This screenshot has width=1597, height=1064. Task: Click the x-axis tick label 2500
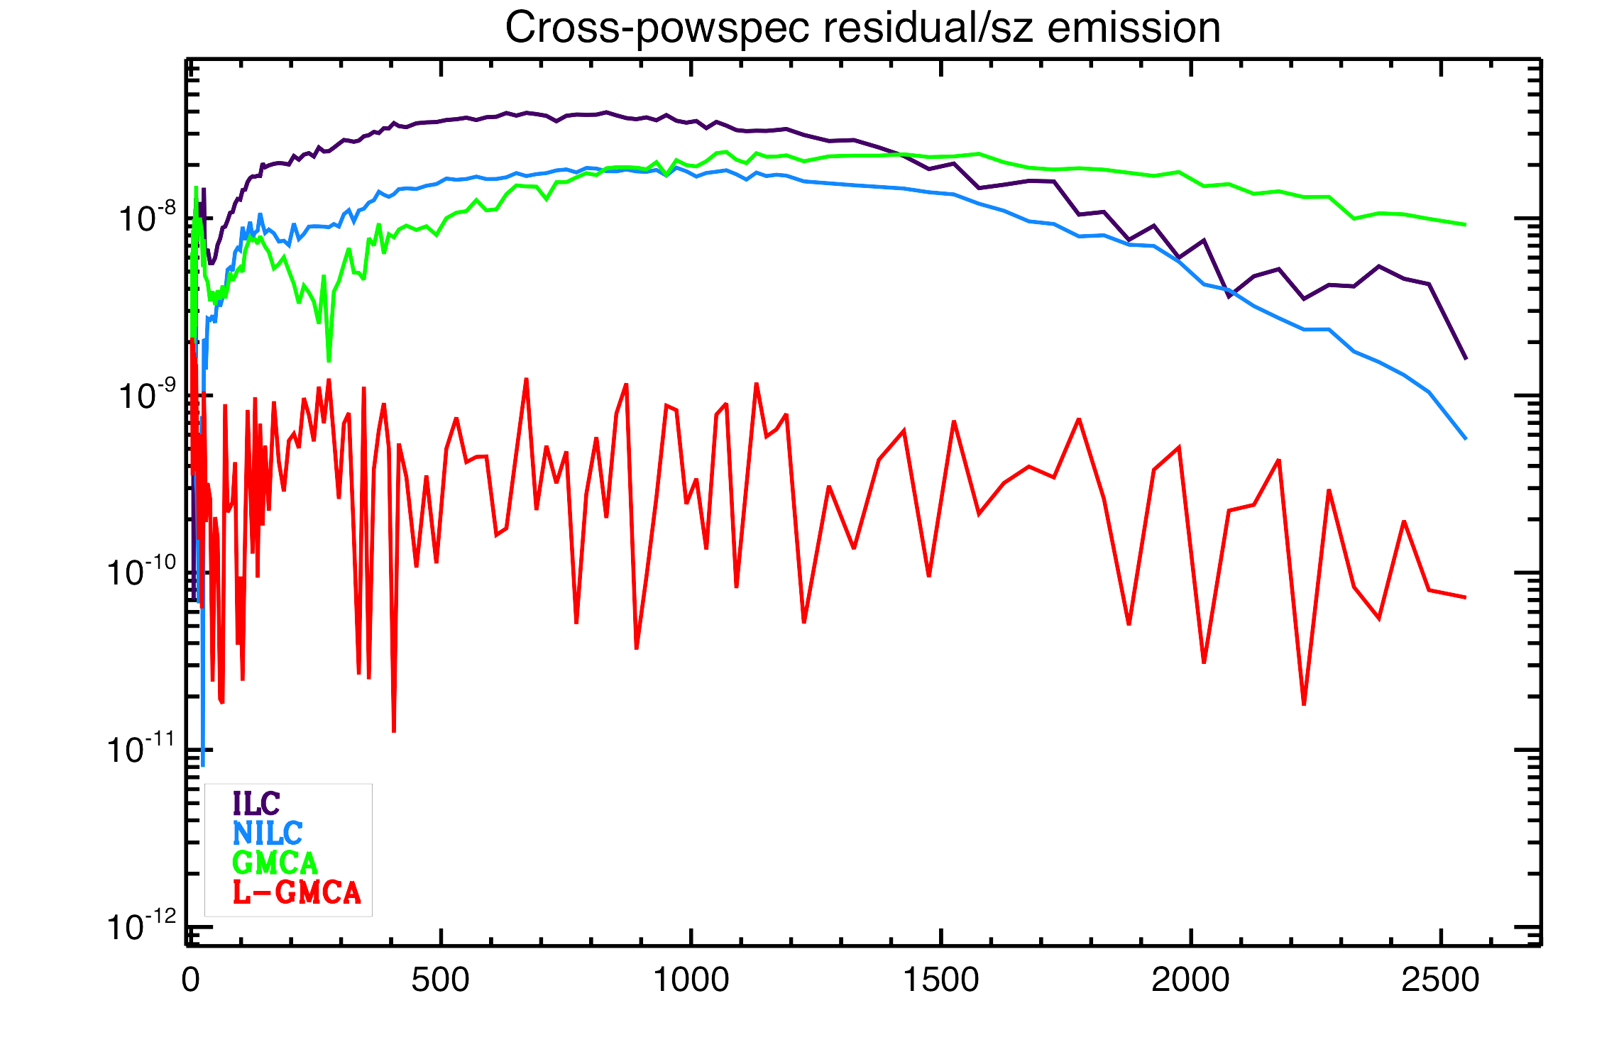point(1440,980)
